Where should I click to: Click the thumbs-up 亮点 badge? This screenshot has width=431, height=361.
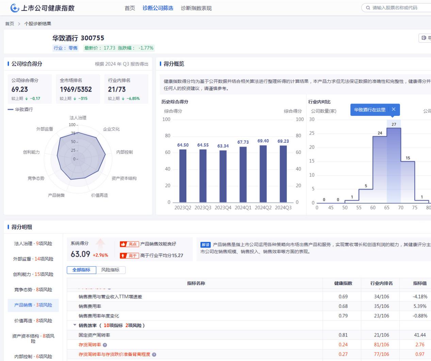click(129, 244)
